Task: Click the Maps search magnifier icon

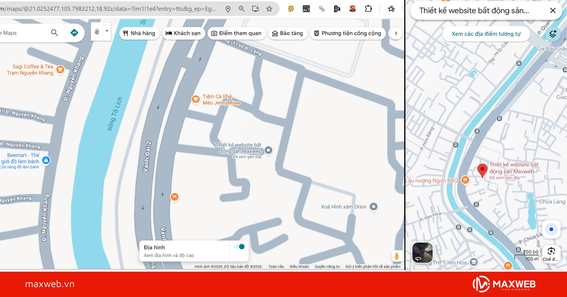Action: [55, 33]
